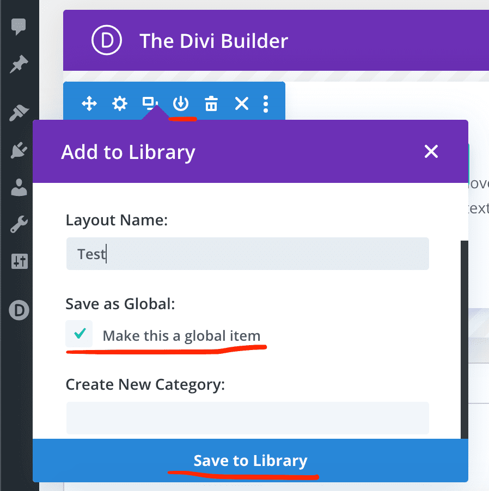Click Save to Library button
489x491 pixels.
point(250,461)
